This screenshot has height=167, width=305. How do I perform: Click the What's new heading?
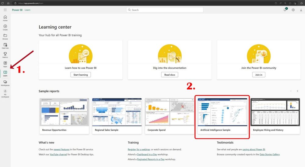[x=46, y=143]
